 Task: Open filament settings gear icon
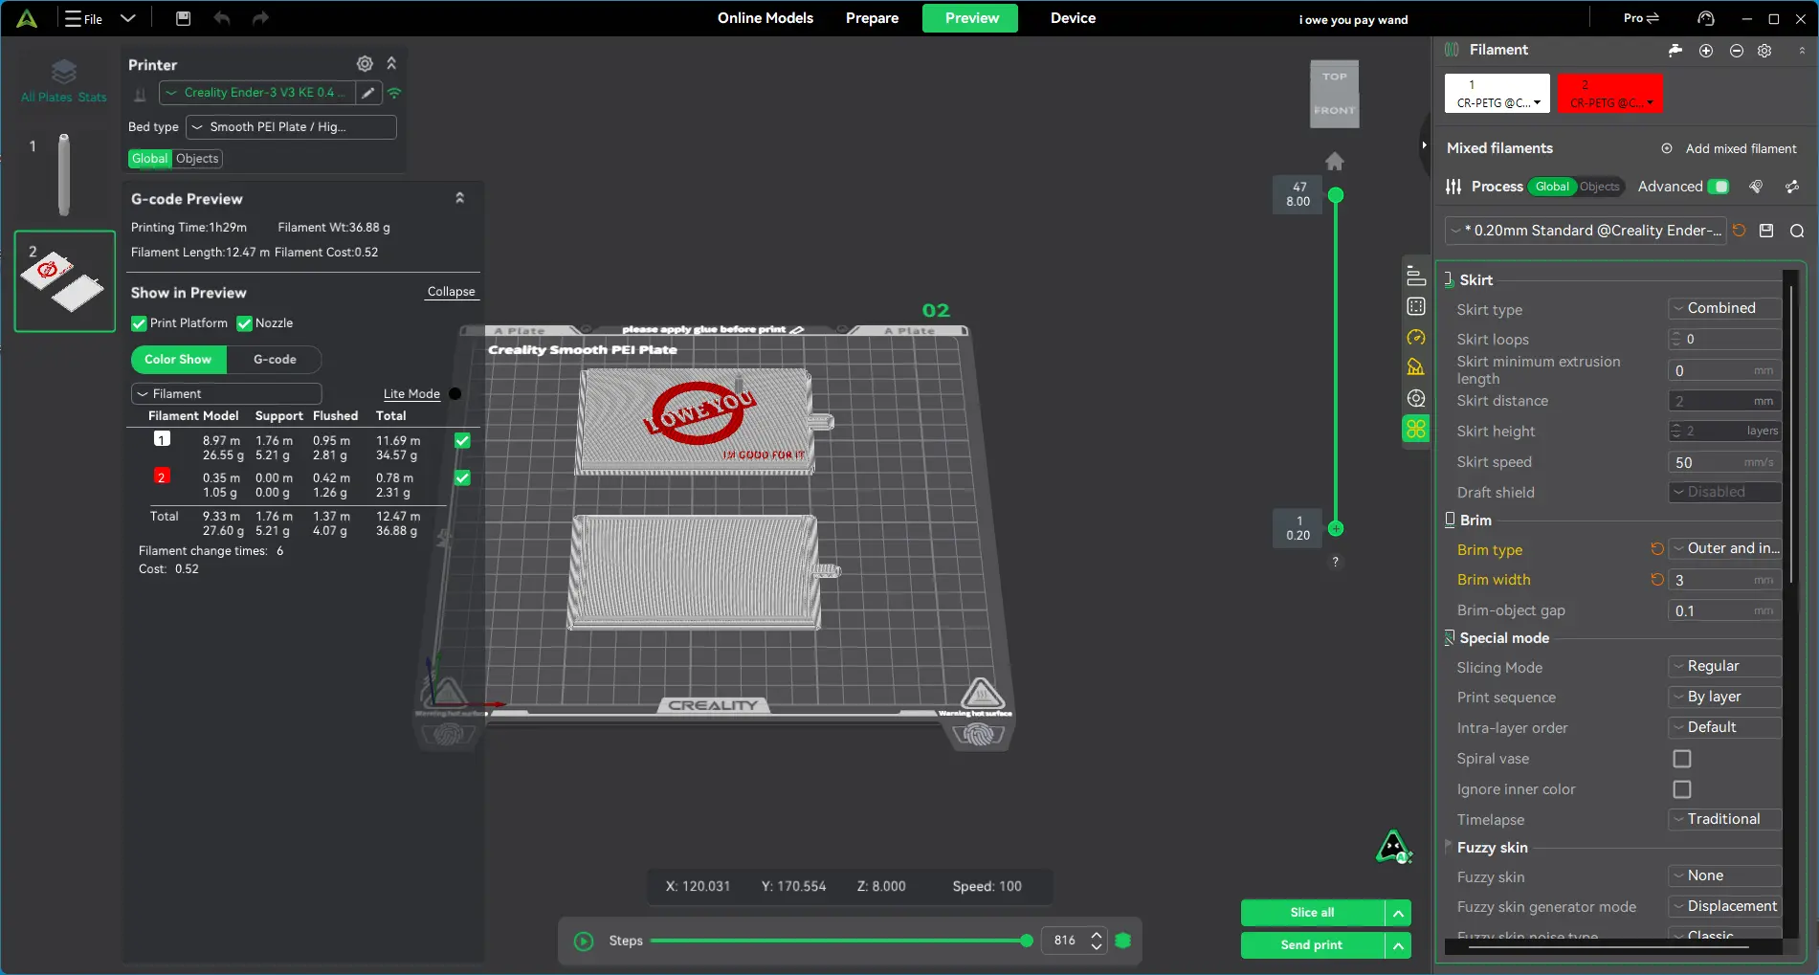[x=1765, y=51]
